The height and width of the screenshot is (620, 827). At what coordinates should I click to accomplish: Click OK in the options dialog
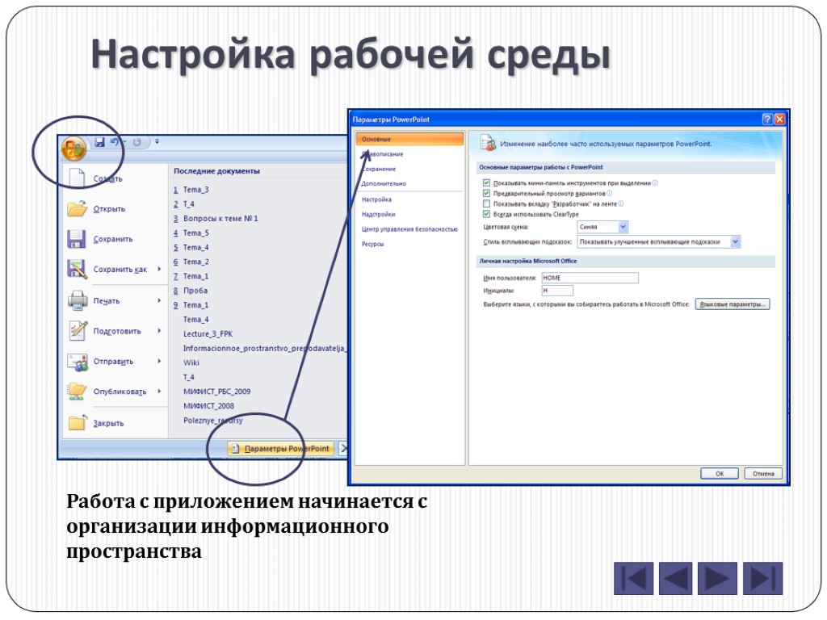(x=720, y=473)
